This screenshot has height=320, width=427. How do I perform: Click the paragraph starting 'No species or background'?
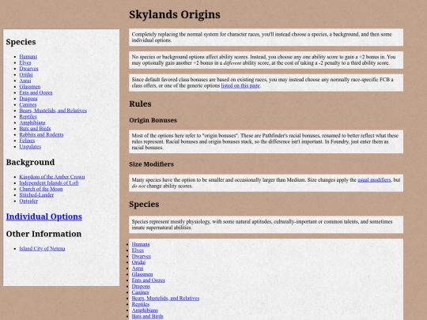pyautogui.click(x=266, y=60)
